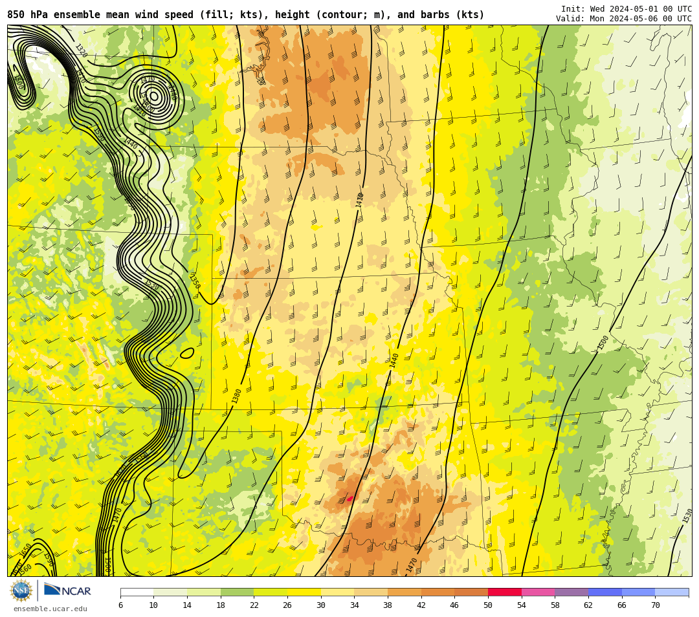Screen dimensions: 699x617
Task: Click the '1320' contour label in the northwest
Action: coord(81,51)
